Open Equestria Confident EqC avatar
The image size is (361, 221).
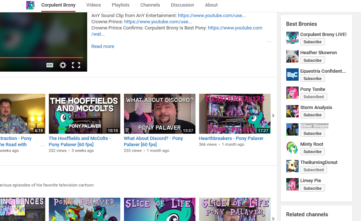(292, 75)
